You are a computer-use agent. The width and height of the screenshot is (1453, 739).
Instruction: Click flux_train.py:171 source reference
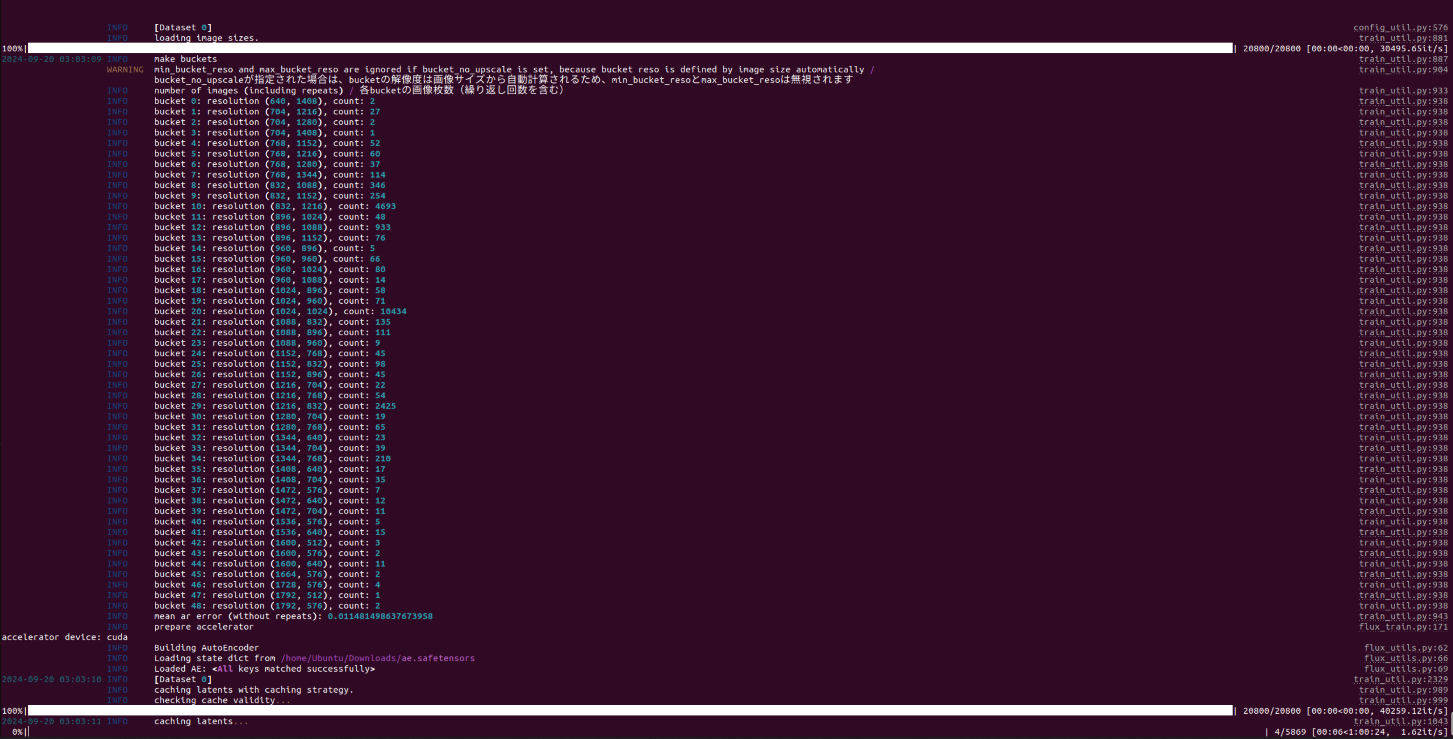[x=1403, y=627]
